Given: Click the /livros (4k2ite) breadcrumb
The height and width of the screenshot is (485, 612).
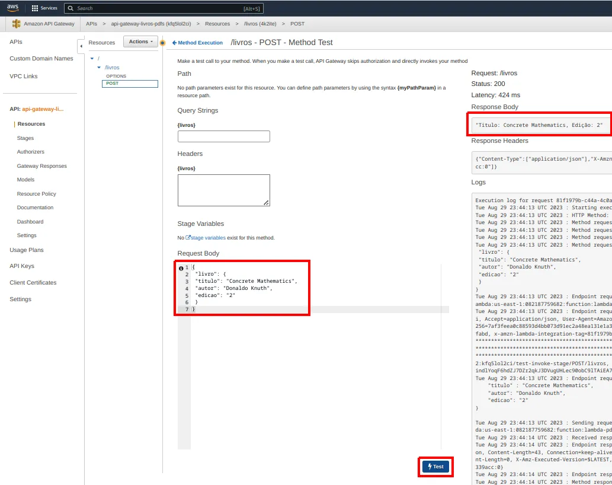Looking at the screenshot, I should pyautogui.click(x=260, y=24).
